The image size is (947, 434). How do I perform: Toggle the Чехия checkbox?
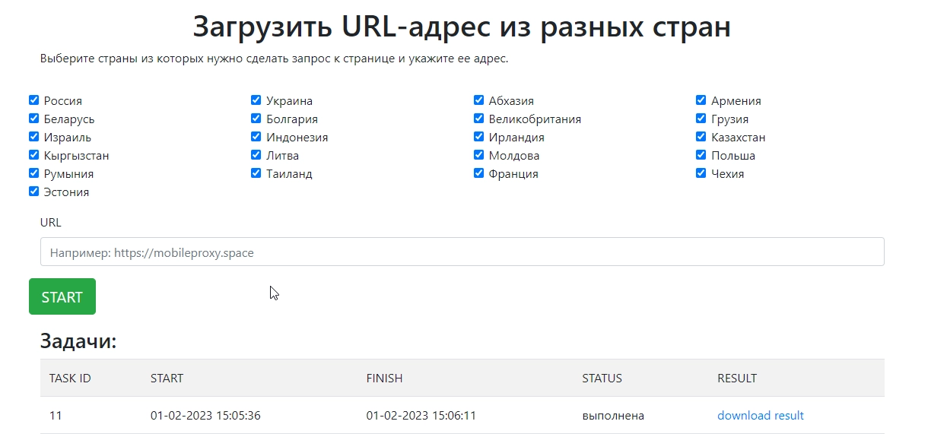pos(701,173)
